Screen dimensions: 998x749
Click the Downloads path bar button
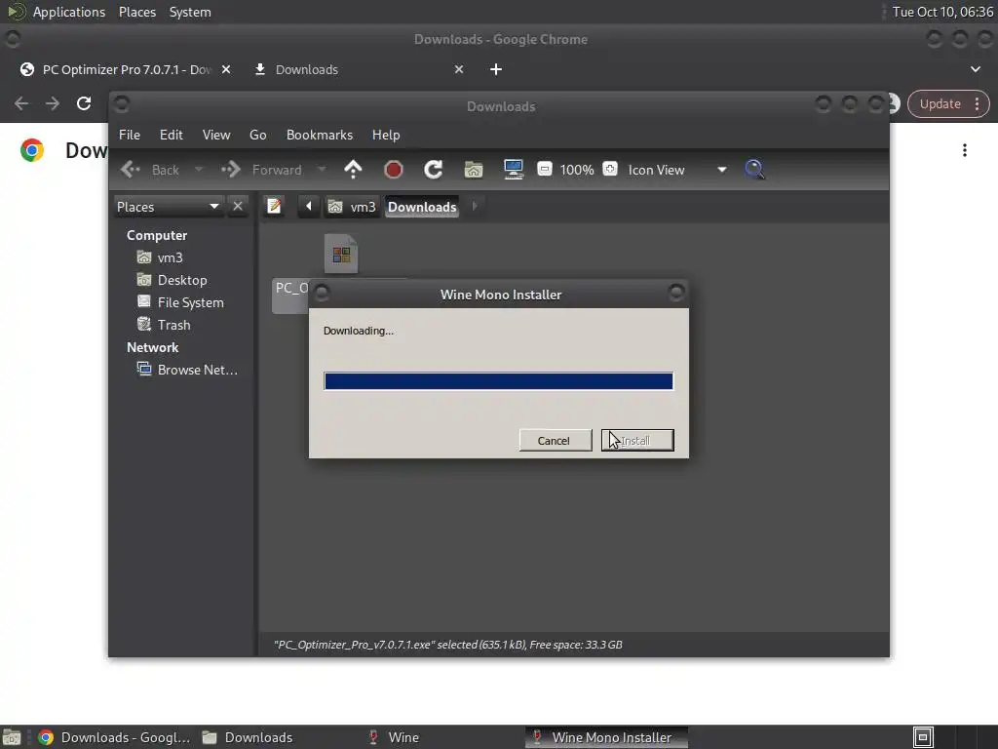422,207
